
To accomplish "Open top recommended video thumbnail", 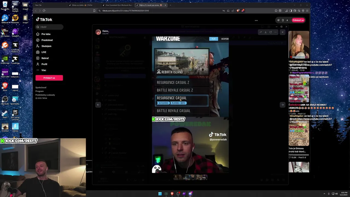I will [299, 45].
